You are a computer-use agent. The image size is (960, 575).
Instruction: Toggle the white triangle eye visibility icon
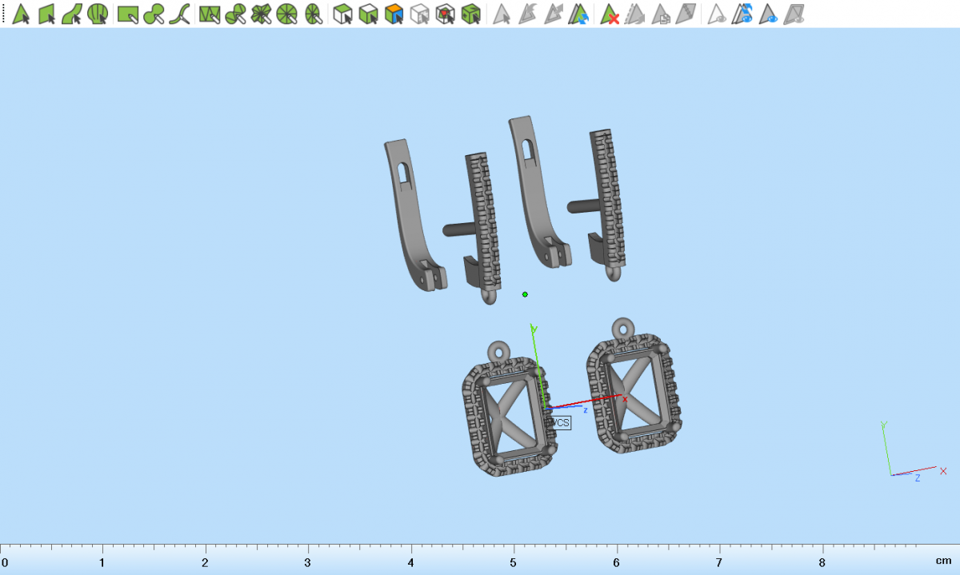click(x=718, y=14)
